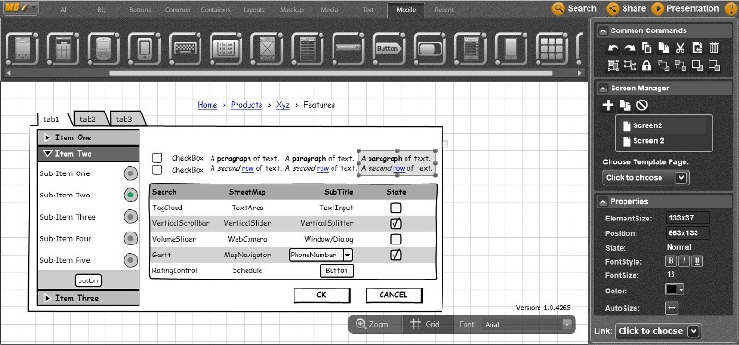Screen dimensions: 739x345
Task: Click the Share icon
Action: [612, 8]
